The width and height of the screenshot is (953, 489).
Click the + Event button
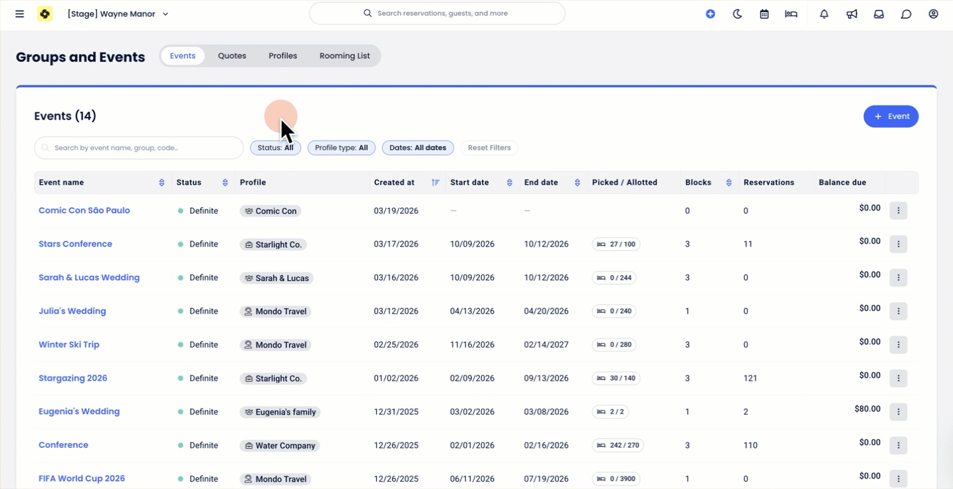[891, 116]
